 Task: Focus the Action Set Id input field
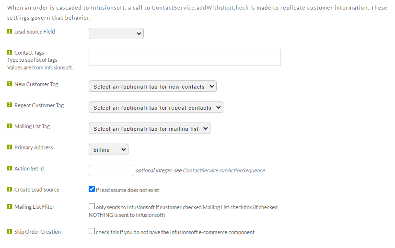[111, 170]
